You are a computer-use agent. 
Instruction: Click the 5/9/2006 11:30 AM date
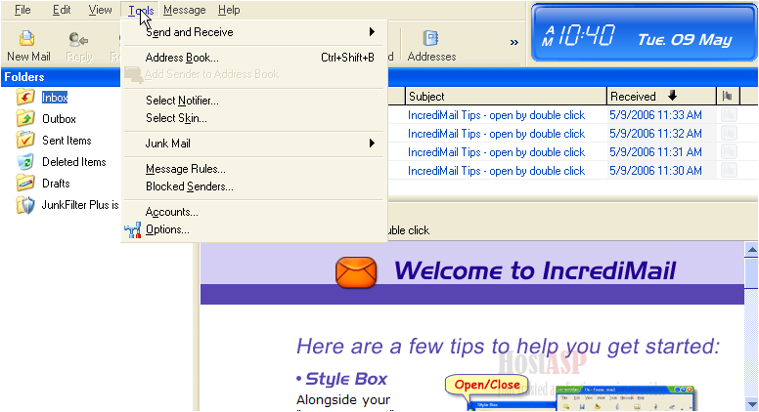click(655, 171)
